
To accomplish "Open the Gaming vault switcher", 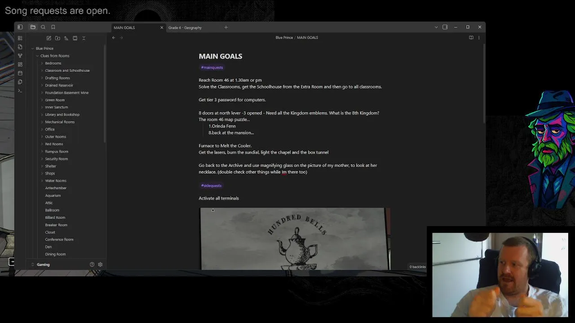I will pos(43,265).
